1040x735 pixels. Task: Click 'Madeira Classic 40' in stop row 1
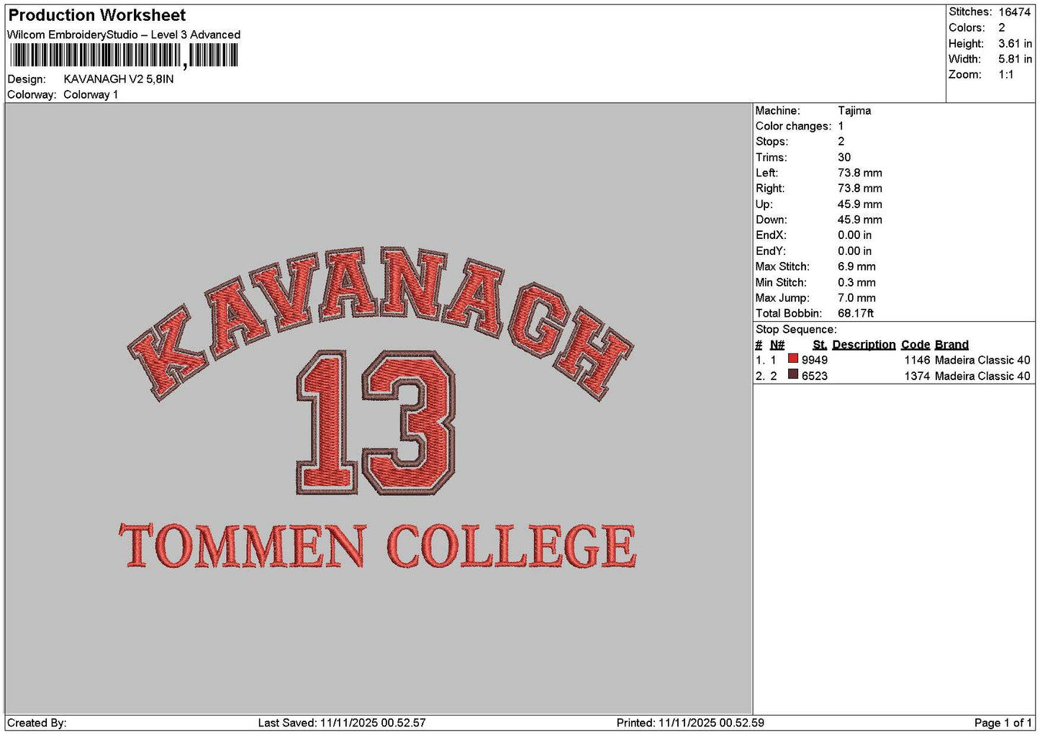[982, 360]
